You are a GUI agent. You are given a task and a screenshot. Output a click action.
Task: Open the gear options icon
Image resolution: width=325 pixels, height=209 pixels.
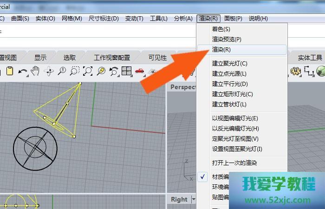tap(295, 71)
